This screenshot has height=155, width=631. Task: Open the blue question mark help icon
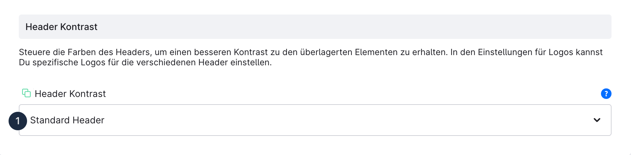606,94
